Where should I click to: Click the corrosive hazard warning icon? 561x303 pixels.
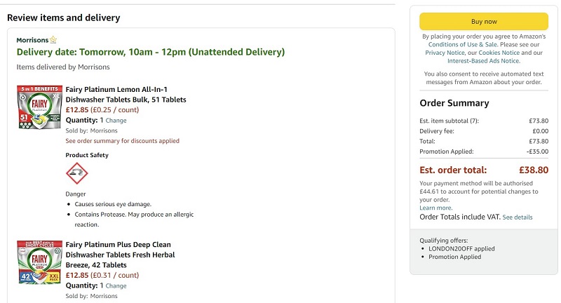click(77, 173)
